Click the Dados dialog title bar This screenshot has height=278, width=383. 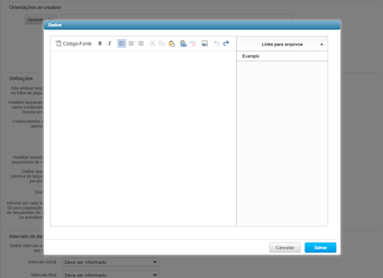click(x=192, y=25)
